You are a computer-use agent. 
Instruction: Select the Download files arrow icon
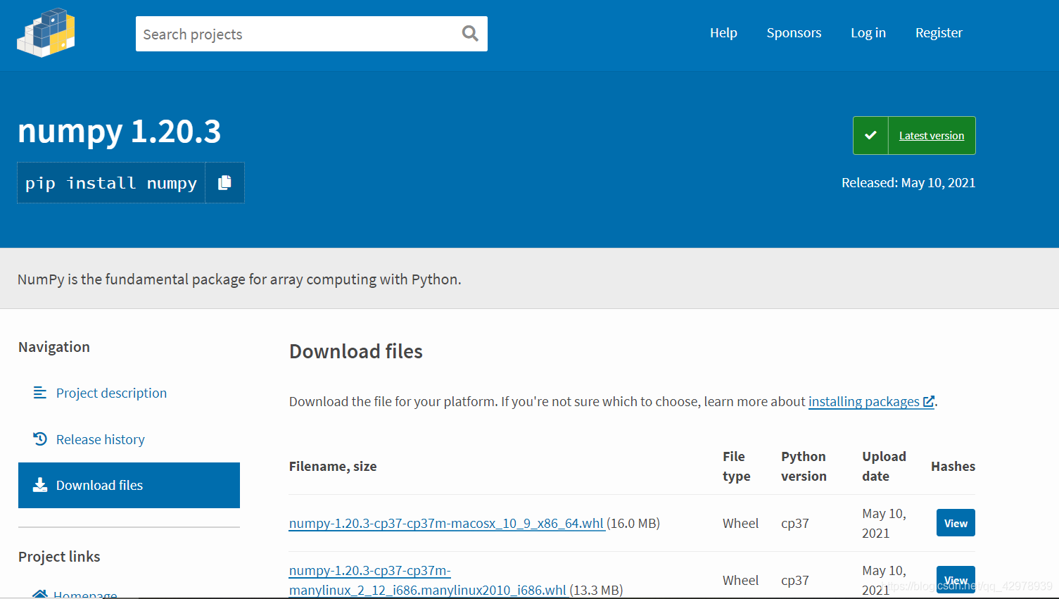(40, 485)
